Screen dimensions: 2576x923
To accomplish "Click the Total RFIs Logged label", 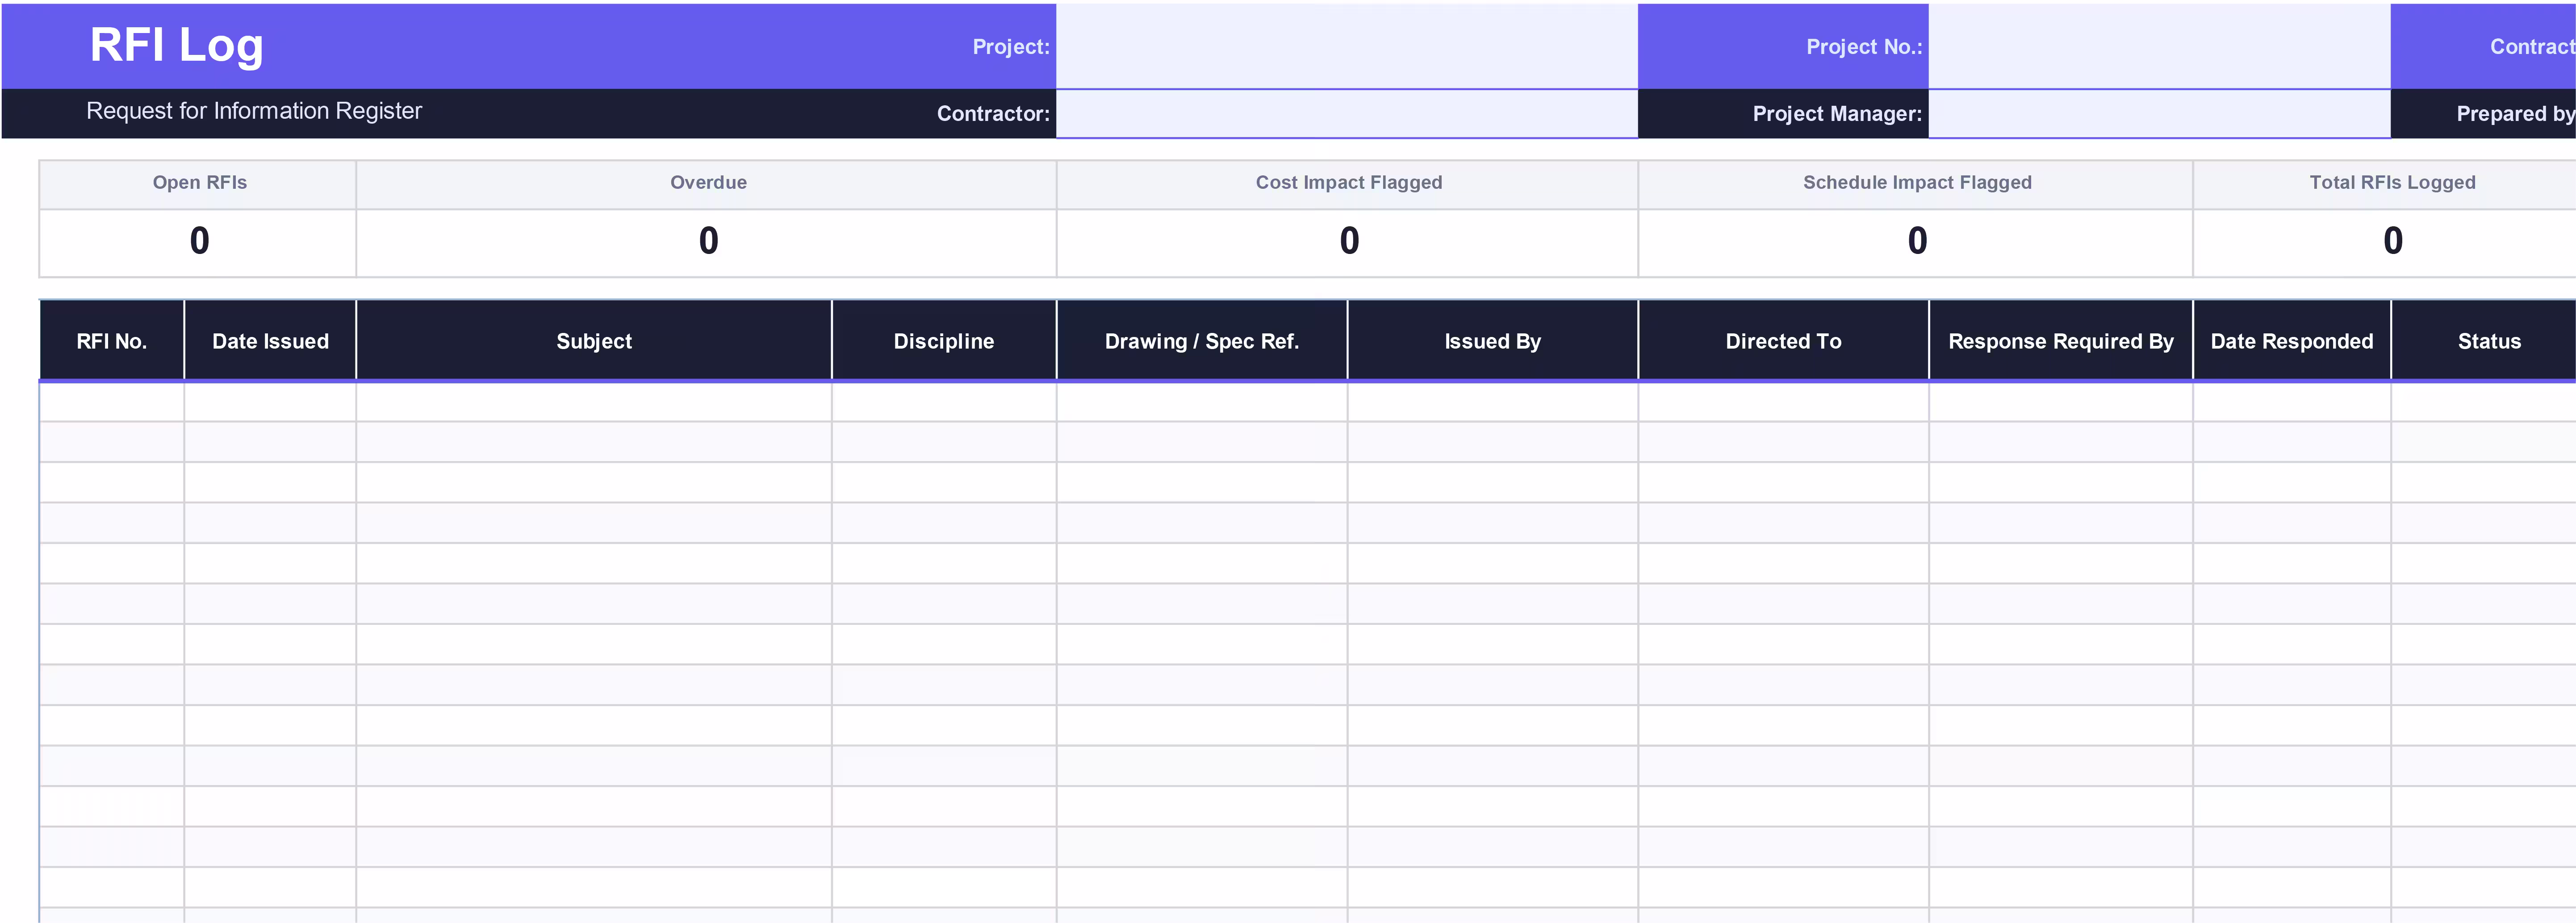I will pos(2392,183).
